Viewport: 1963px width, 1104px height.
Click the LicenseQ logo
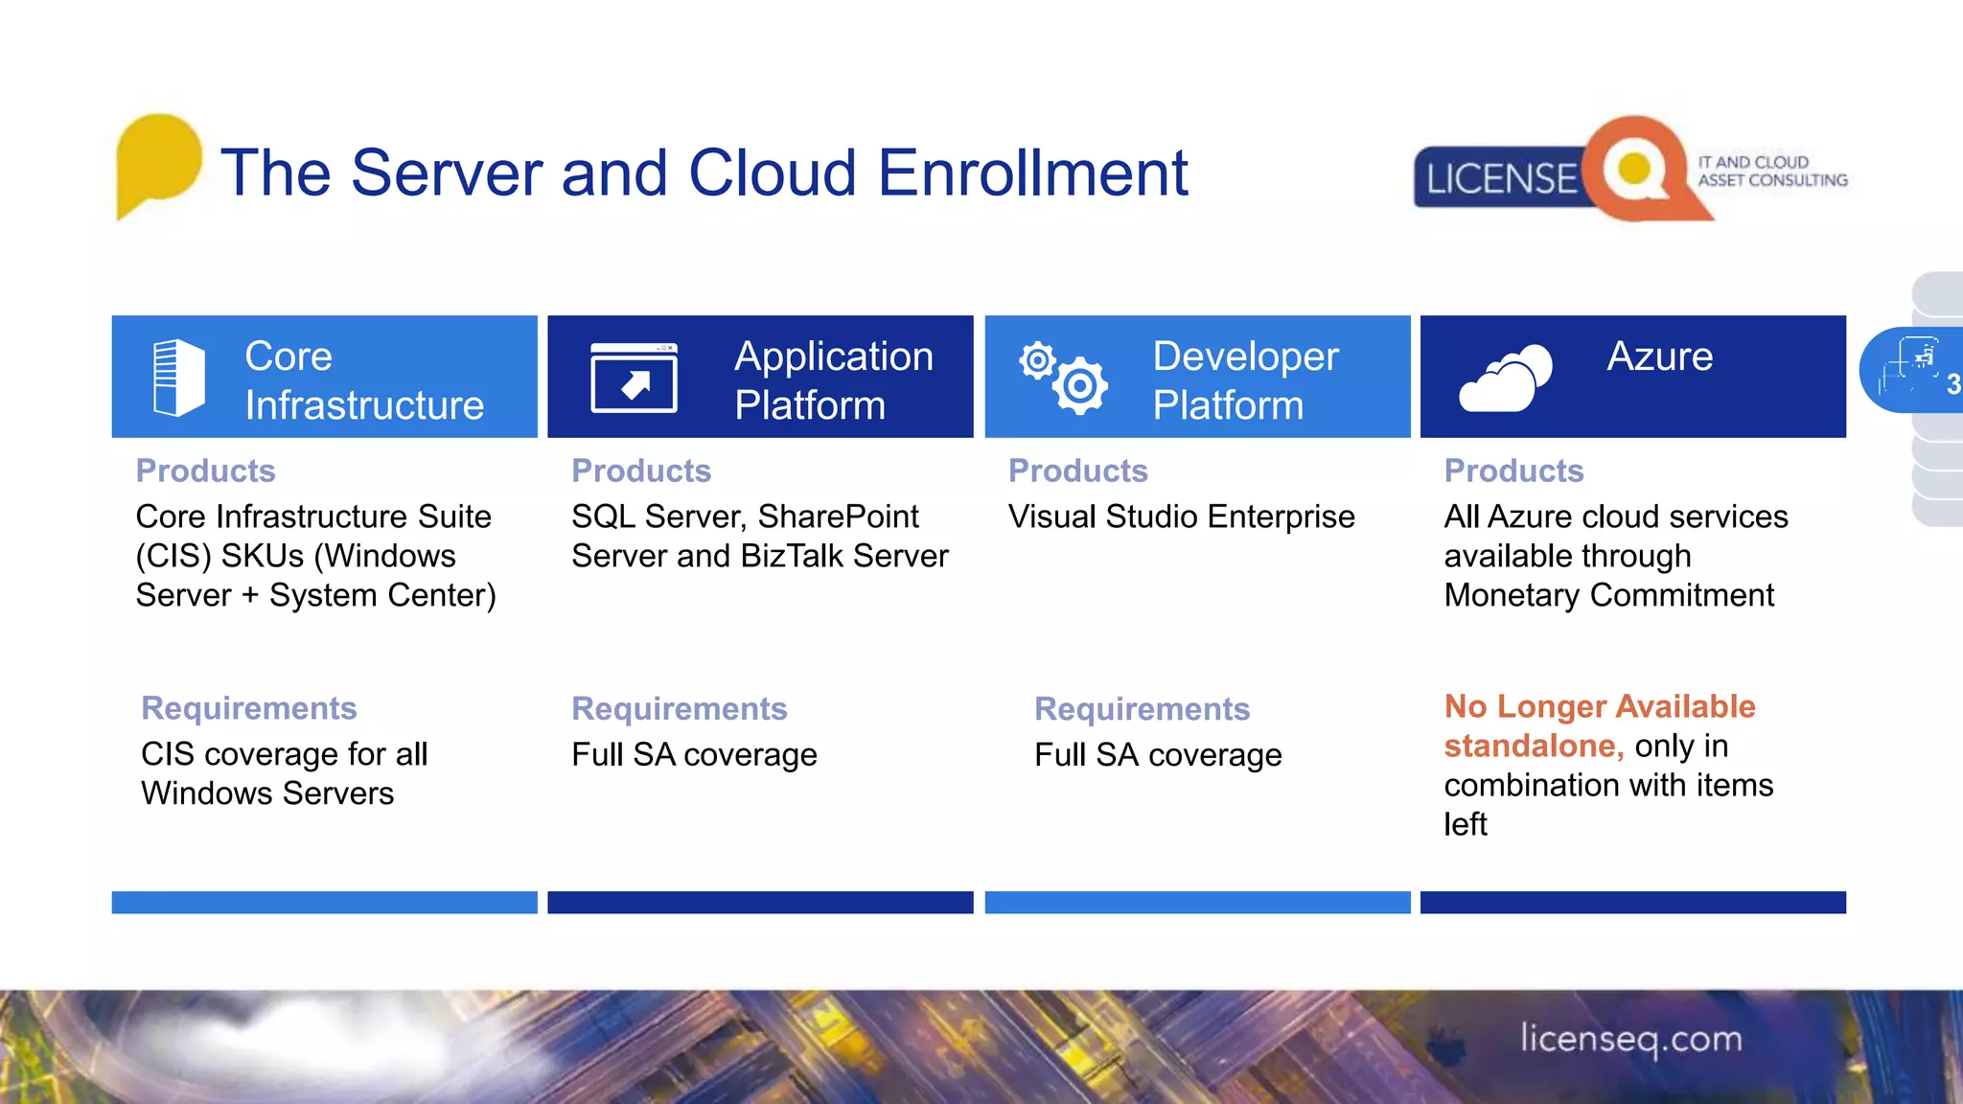pos(1630,170)
